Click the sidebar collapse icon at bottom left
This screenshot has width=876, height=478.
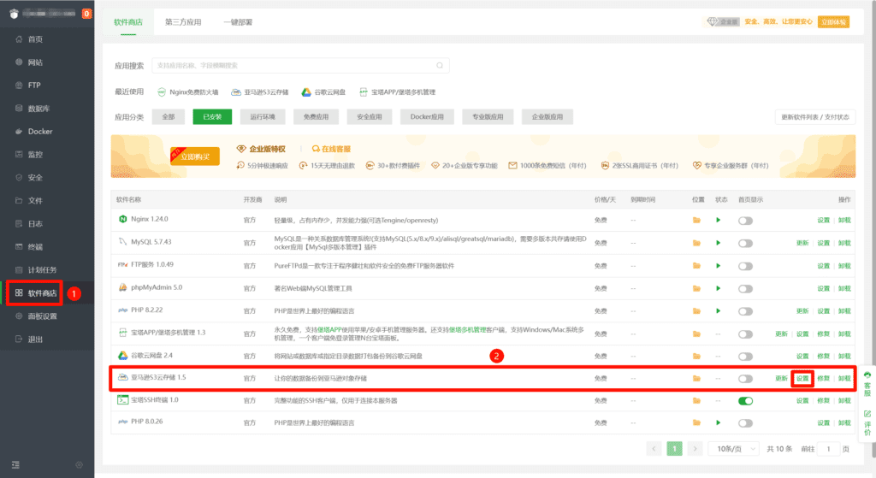tap(14, 464)
